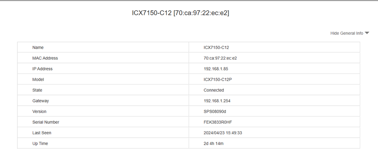The image size is (378, 155).
Task: Select the Gateway label cell
Action: [41, 101]
